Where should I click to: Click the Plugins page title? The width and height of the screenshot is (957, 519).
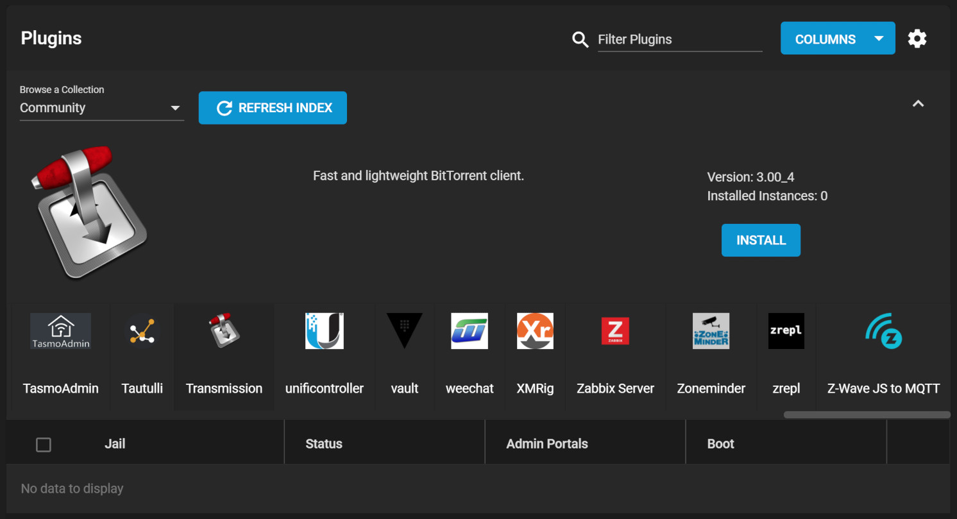click(x=51, y=38)
